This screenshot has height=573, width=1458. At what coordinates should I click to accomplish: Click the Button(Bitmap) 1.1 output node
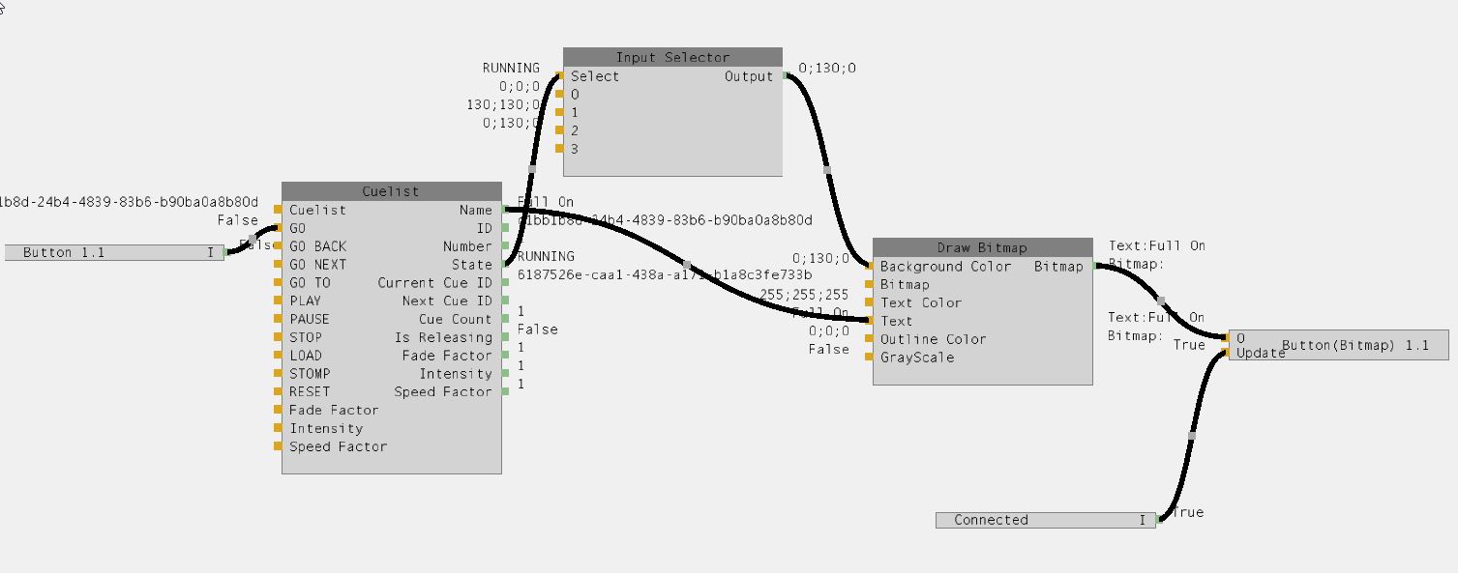(x=1354, y=345)
